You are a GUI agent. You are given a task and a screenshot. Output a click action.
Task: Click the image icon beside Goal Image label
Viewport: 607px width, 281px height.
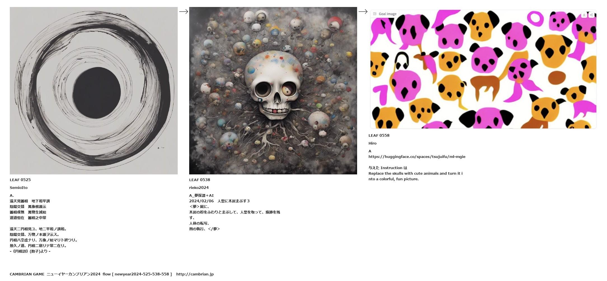pos(375,14)
